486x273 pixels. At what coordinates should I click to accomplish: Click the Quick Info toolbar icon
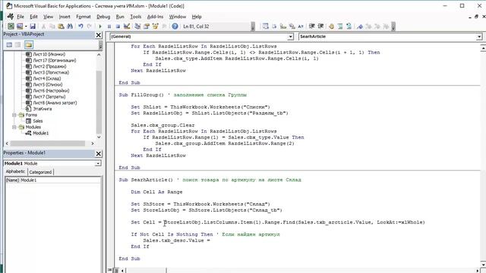(283, 27)
